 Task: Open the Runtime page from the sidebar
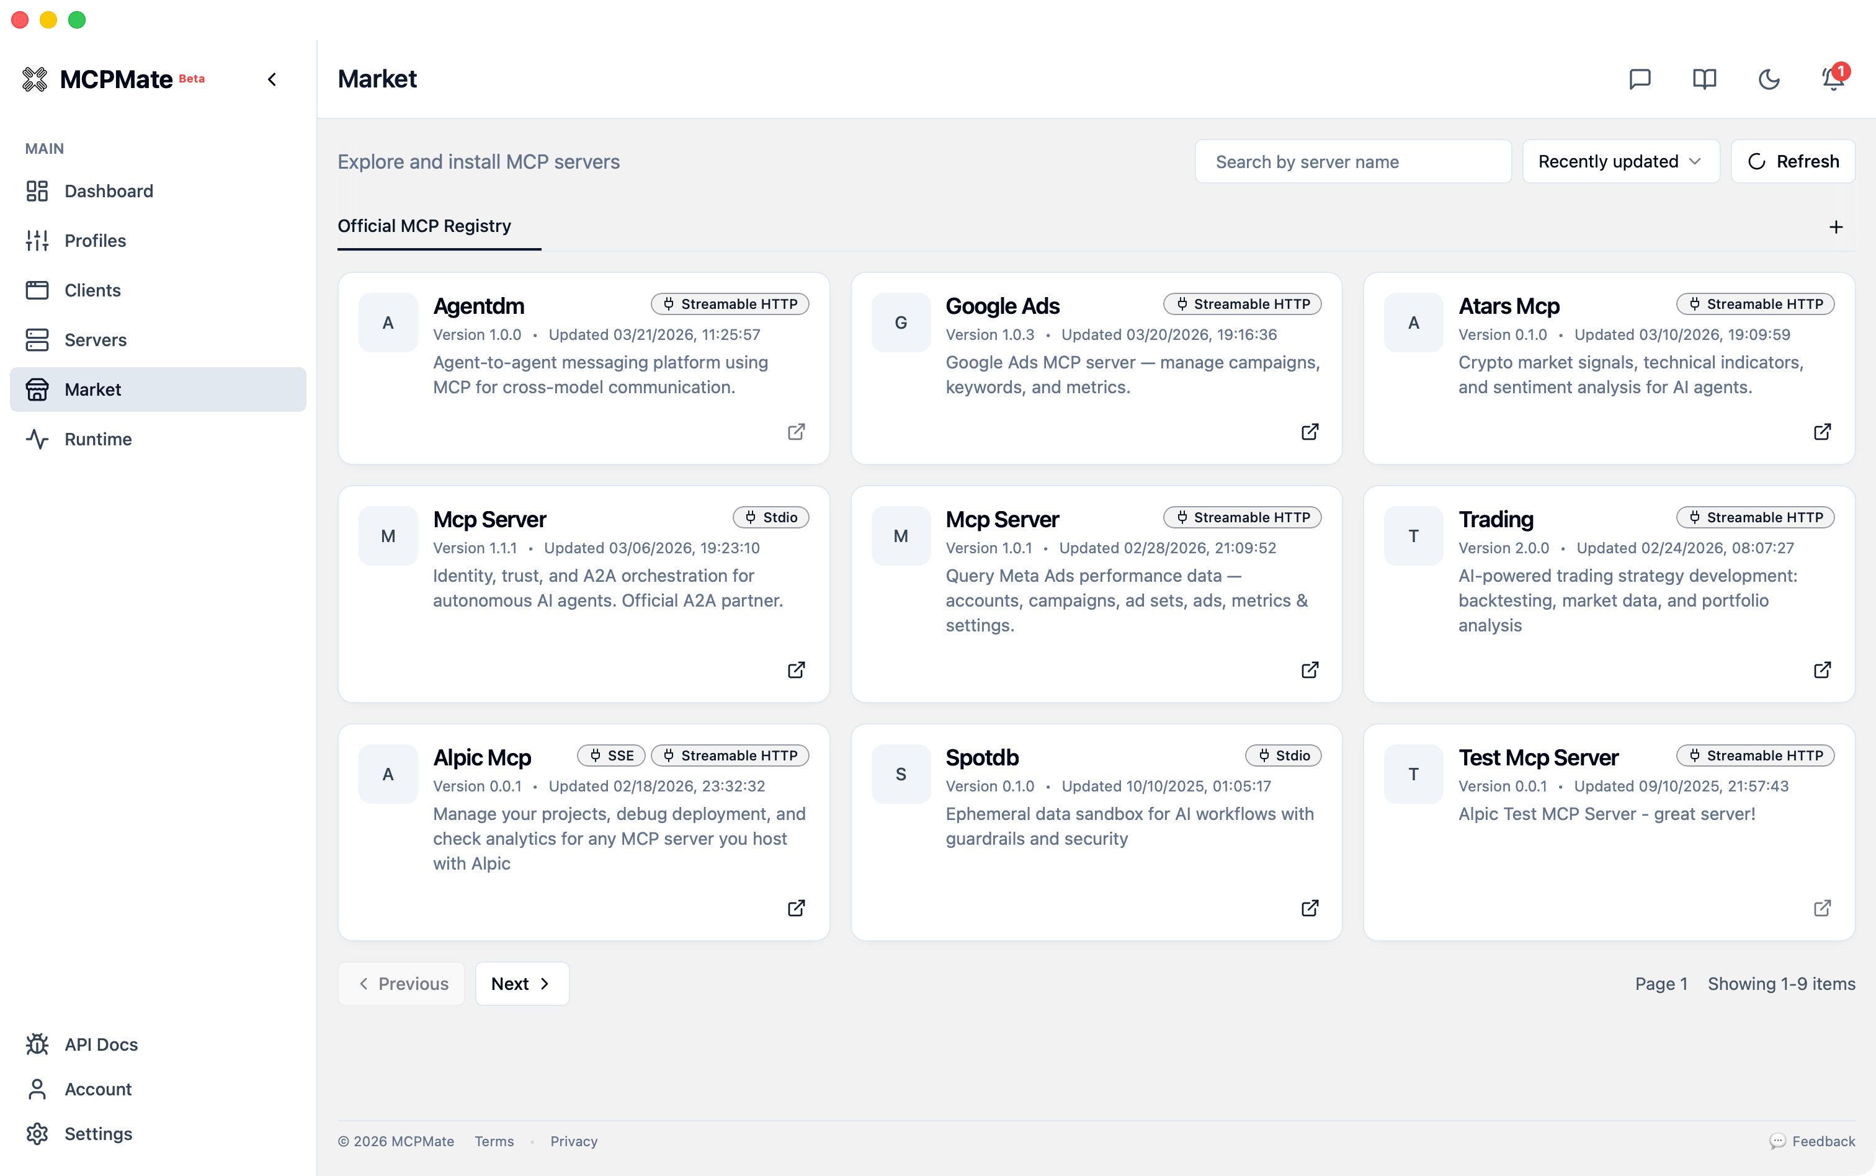point(98,439)
